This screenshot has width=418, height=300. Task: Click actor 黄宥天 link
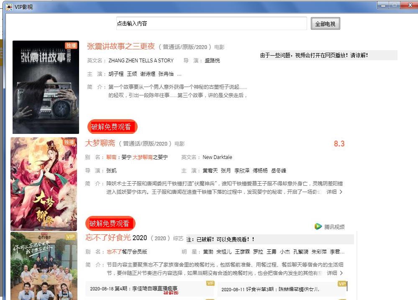(210, 170)
